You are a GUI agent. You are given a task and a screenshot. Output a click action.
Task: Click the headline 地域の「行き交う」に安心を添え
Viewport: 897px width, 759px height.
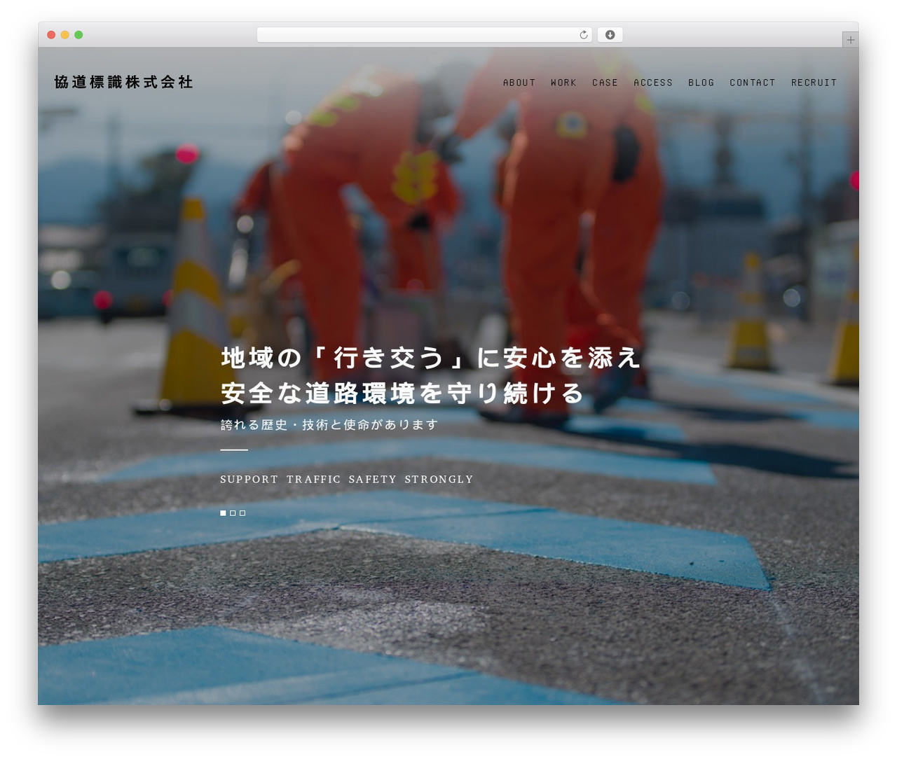tap(431, 358)
